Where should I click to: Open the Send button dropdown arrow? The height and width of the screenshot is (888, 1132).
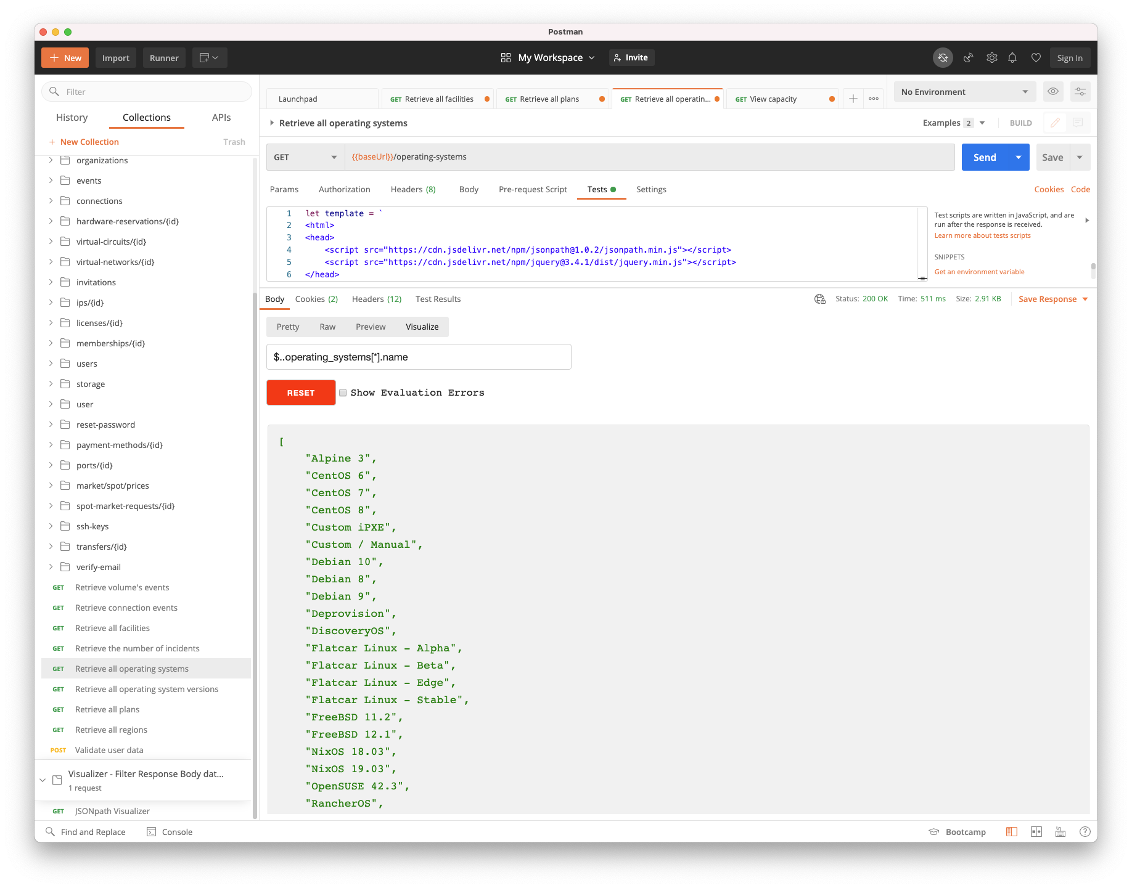pos(1019,157)
